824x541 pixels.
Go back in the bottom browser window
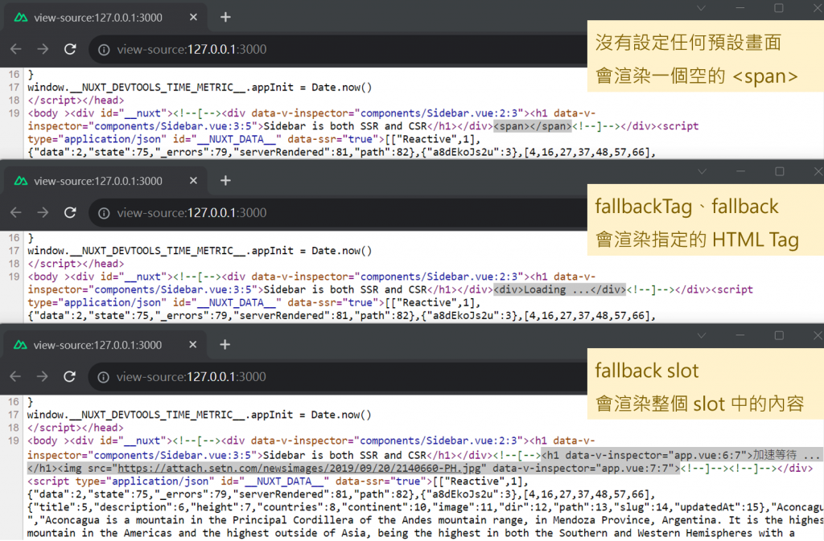coord(15,377)
